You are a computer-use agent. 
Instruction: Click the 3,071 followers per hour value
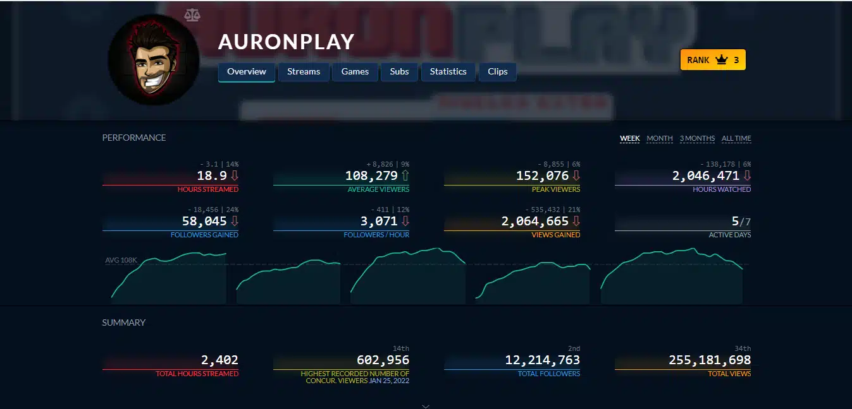coord(379,222)
